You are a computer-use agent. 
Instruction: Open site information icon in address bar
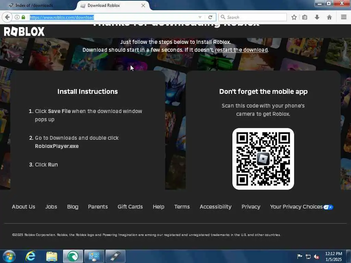click(17, 17)
